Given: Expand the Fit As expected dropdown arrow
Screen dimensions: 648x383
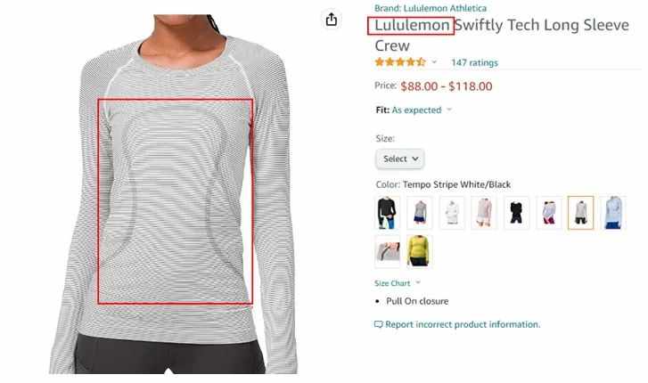Looking at the screenshot, I should (449, 110).
